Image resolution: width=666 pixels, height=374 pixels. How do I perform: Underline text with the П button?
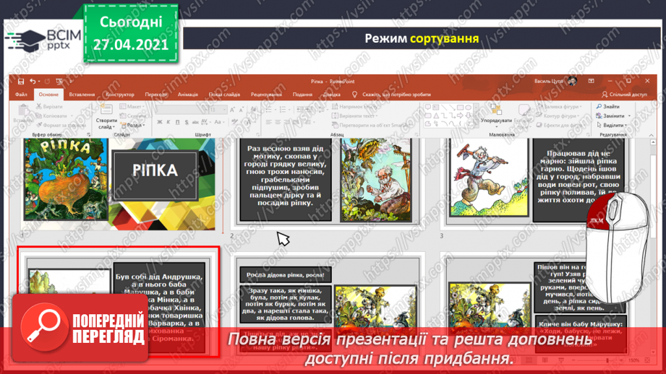[x=178, y=122]
